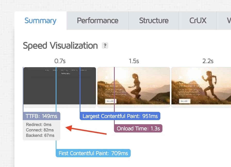Open the Performance tab
This screenshot has width=231, height=167.
(97, 21)
